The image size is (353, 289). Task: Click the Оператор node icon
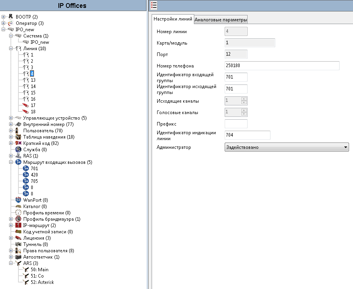(11, 23)
